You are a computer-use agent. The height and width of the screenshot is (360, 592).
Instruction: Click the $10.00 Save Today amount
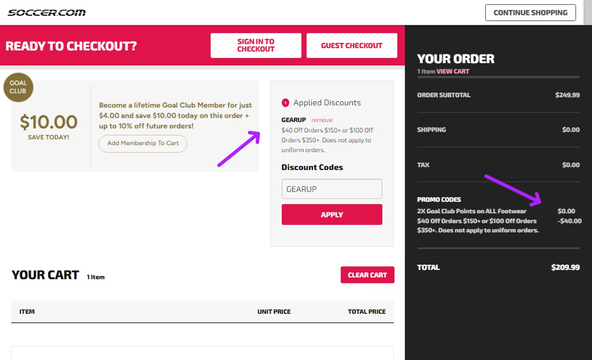[x=49, y=122]
